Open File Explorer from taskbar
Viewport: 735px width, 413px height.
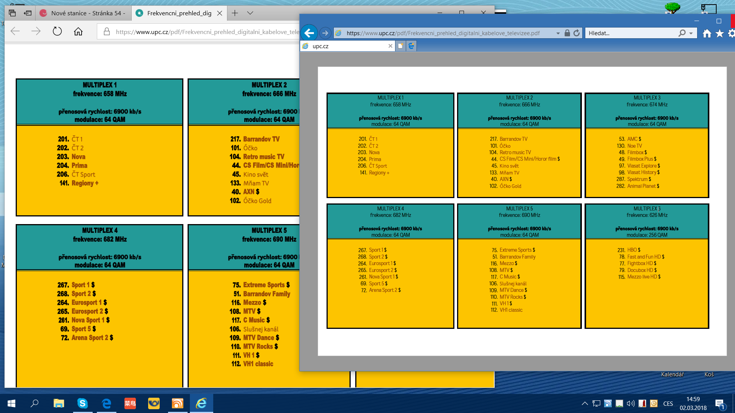point(59,403)
